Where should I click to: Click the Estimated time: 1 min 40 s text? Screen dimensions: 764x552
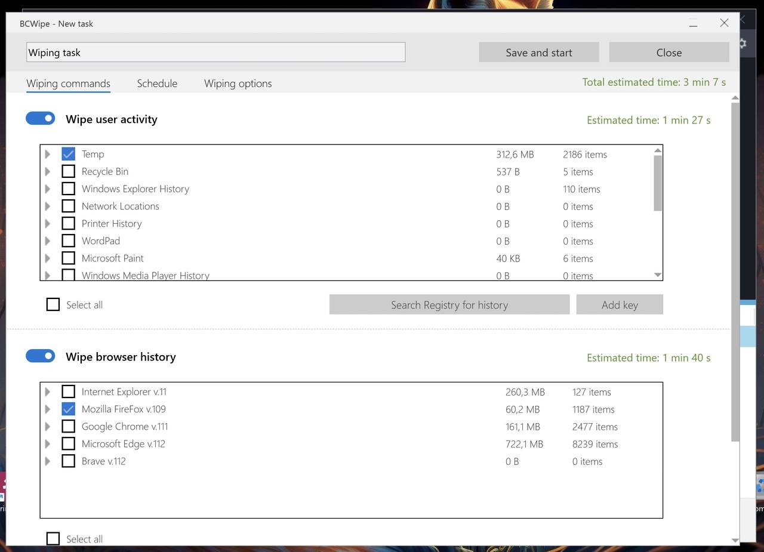[649, 357]
